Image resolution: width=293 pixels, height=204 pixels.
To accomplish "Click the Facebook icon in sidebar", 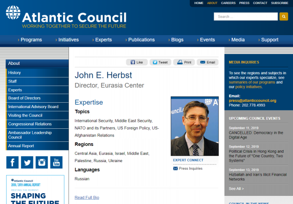I will tap(13, 163).
